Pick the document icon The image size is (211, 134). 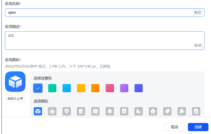(196, 111)
